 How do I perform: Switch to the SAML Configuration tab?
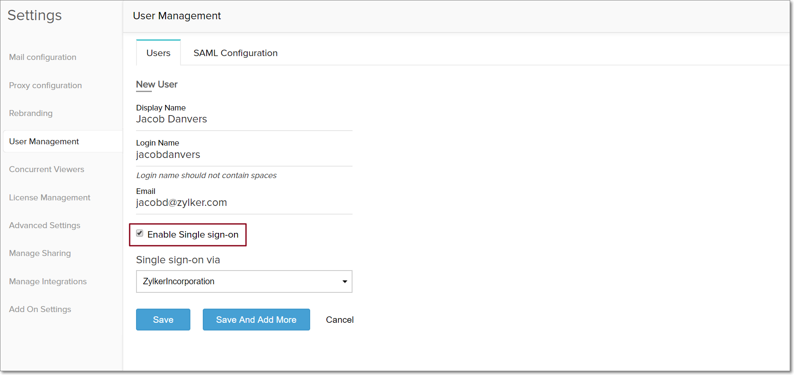tap(235, 53)
